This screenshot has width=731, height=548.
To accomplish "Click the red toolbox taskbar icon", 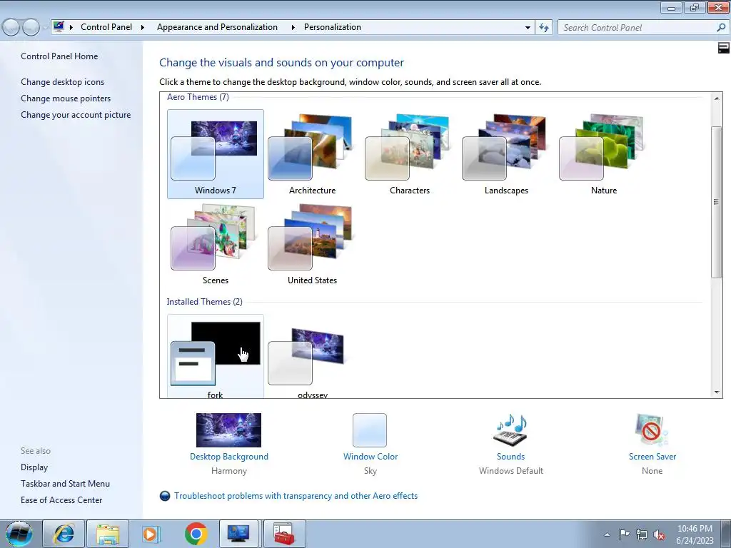I will coord(284,534).
